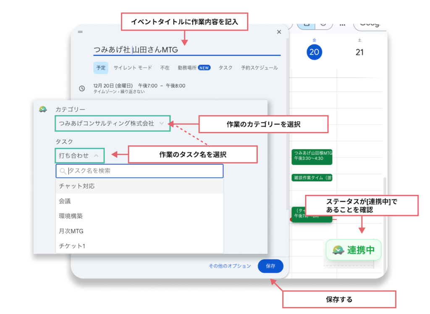430x314 pixels.
Task: Select Friday date circle 20
Action: tap(314, 52)
